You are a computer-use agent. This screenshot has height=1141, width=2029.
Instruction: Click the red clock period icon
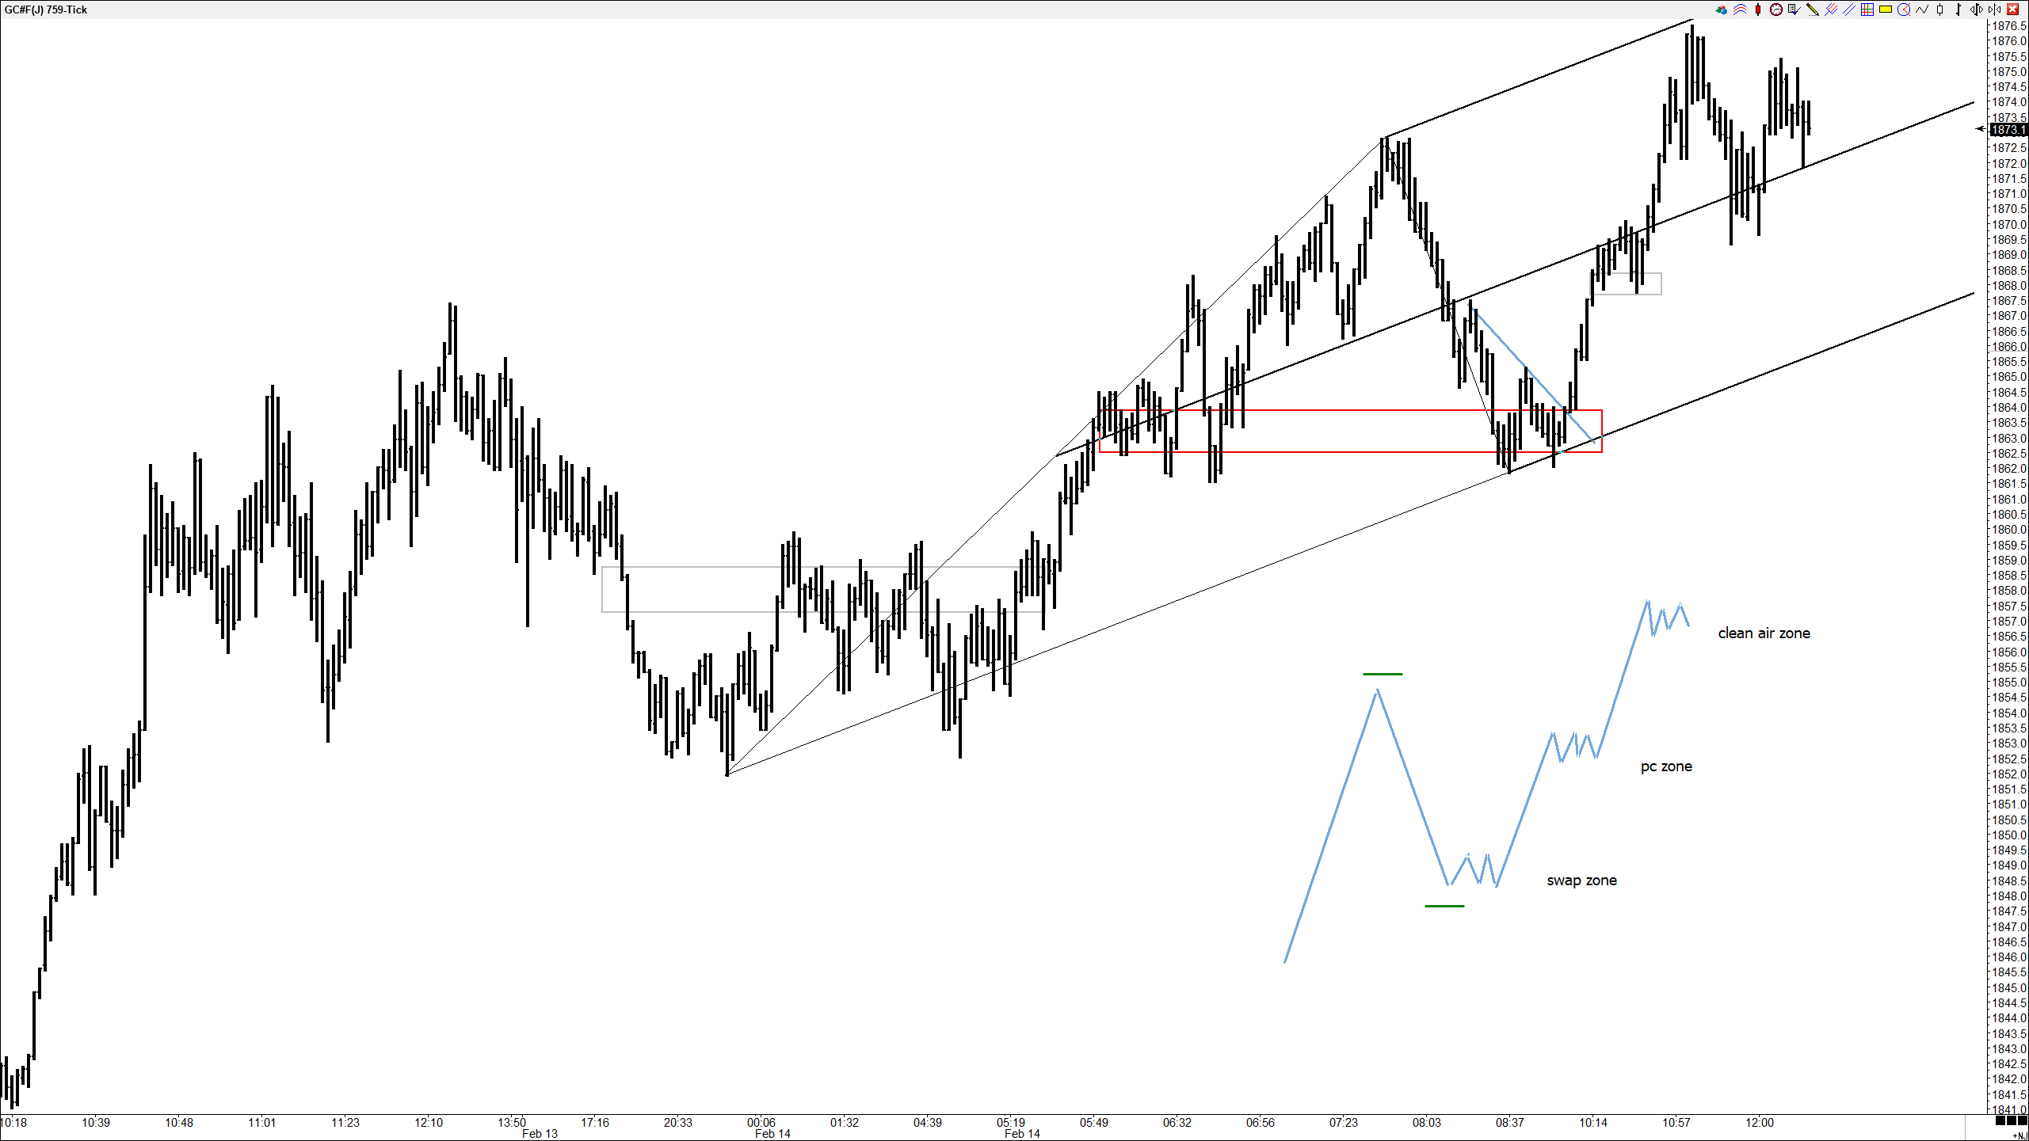[1776, 10]
